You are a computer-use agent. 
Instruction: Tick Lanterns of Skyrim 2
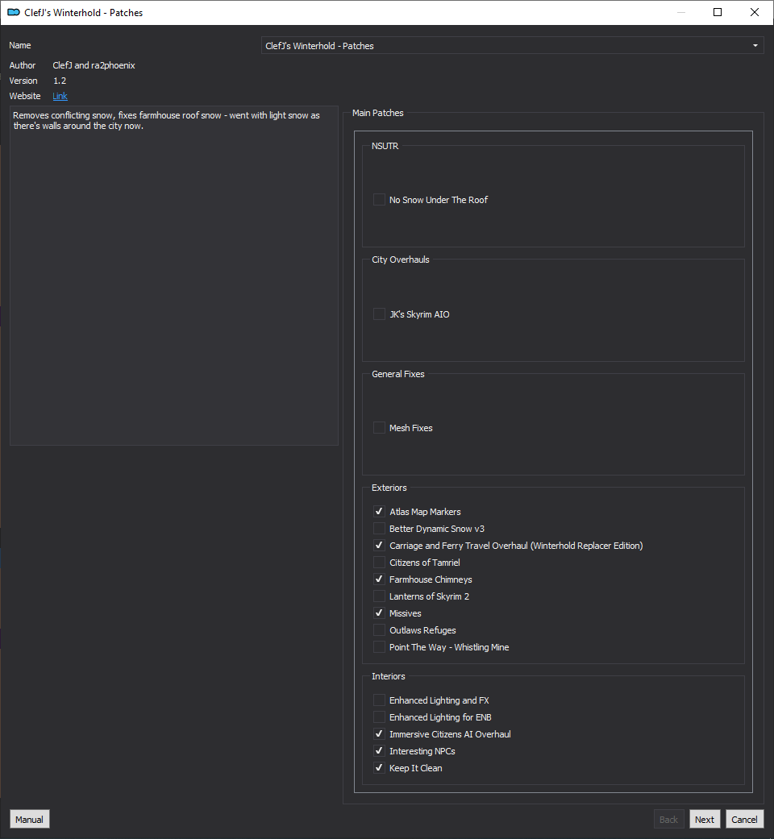(379, 596)
